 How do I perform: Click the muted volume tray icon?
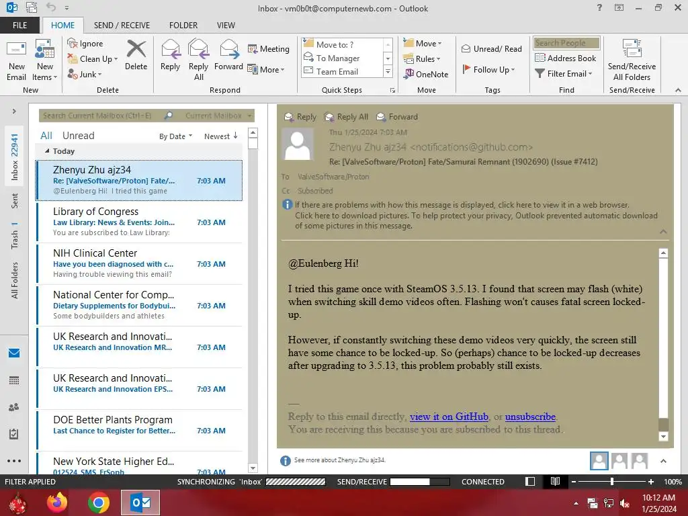pos(625,503)
